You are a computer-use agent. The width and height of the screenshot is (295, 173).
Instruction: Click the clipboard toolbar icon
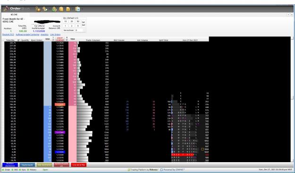point(78,9)
